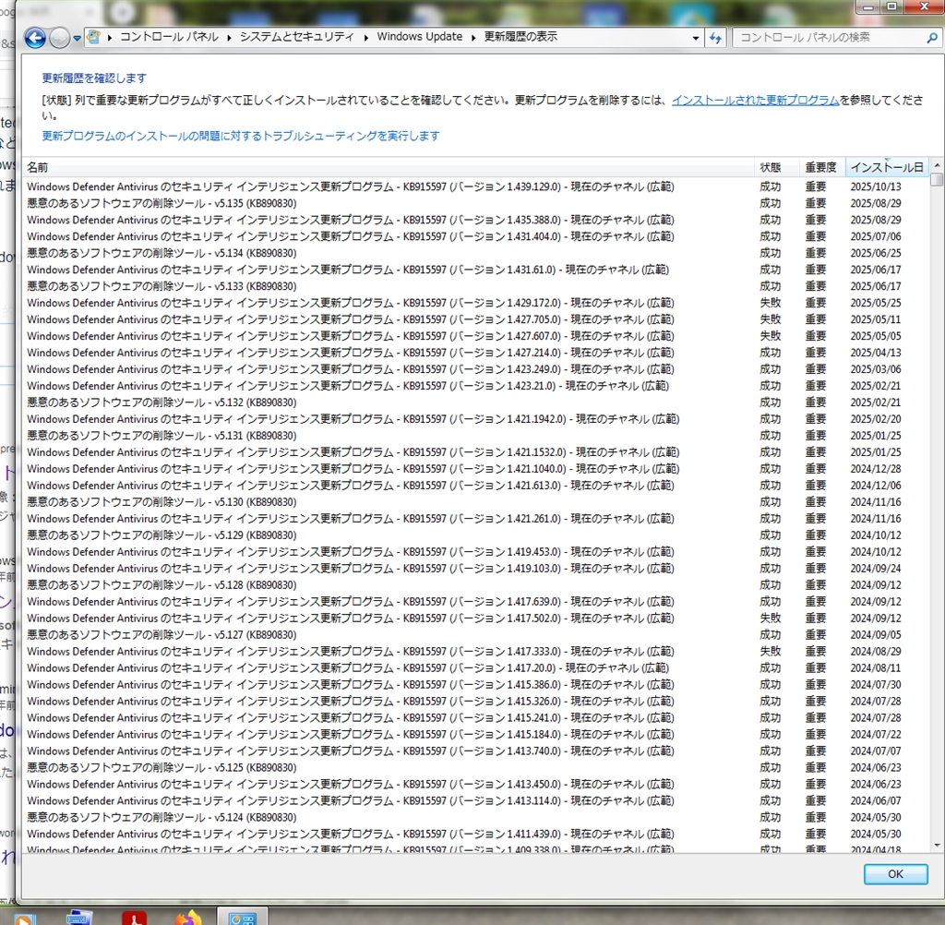Screen dimensions: 945x925
Task: Select Defender update version 1.435.388.0 row
Action: click(476, 220)
